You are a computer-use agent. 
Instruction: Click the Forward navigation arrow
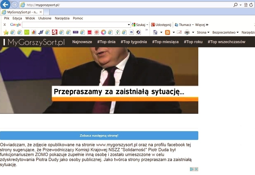click(14, 5)
